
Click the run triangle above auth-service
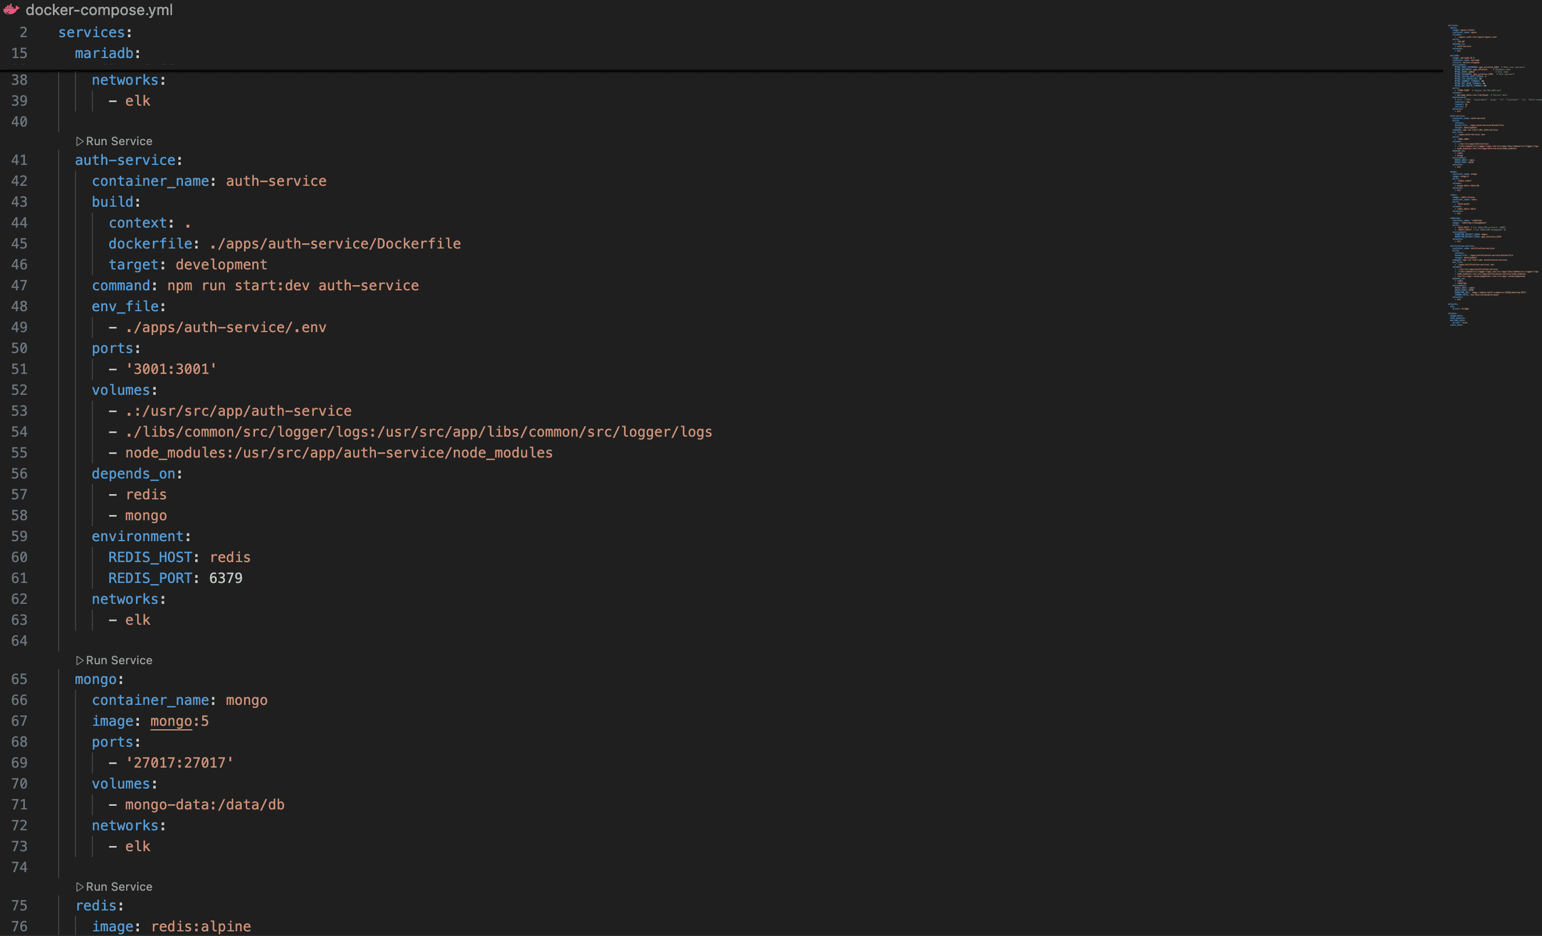80,141
